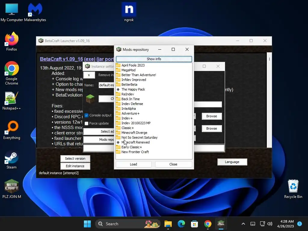Viewport: 308px width, 231px height.
Task: Select New Frontier Craft mod
Action: (135, 152)
